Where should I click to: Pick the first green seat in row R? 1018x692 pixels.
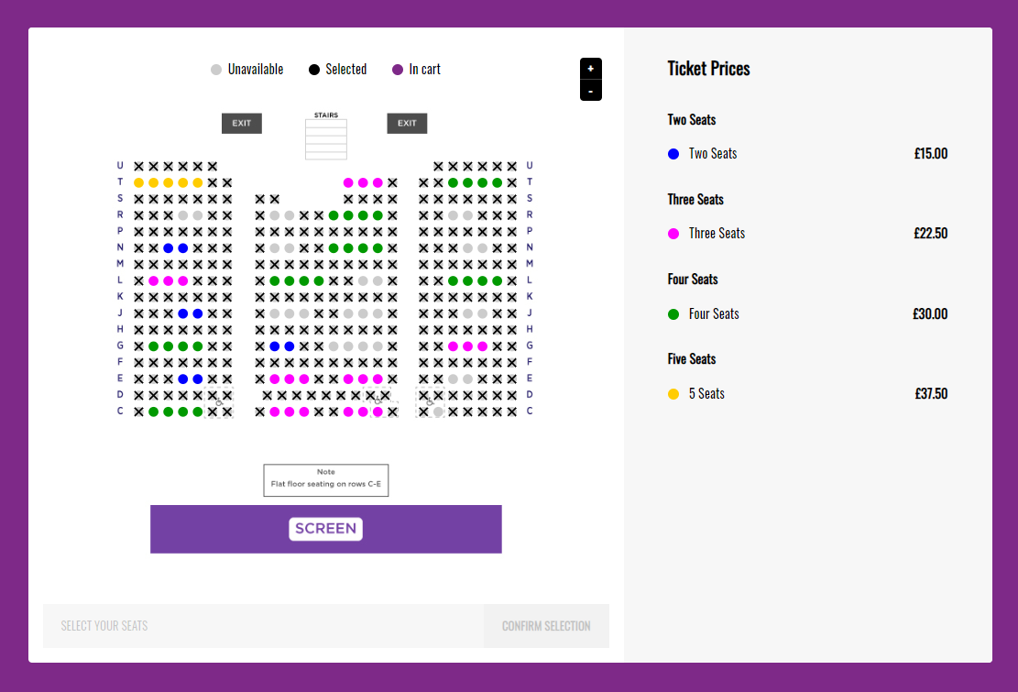(x=334, y=215)
